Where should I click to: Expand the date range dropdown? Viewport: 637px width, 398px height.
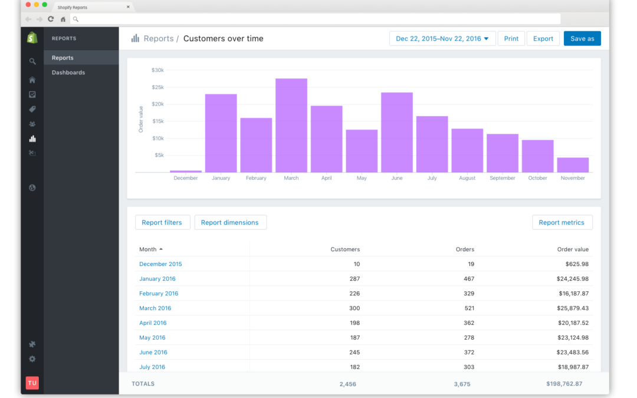(442, 38)
